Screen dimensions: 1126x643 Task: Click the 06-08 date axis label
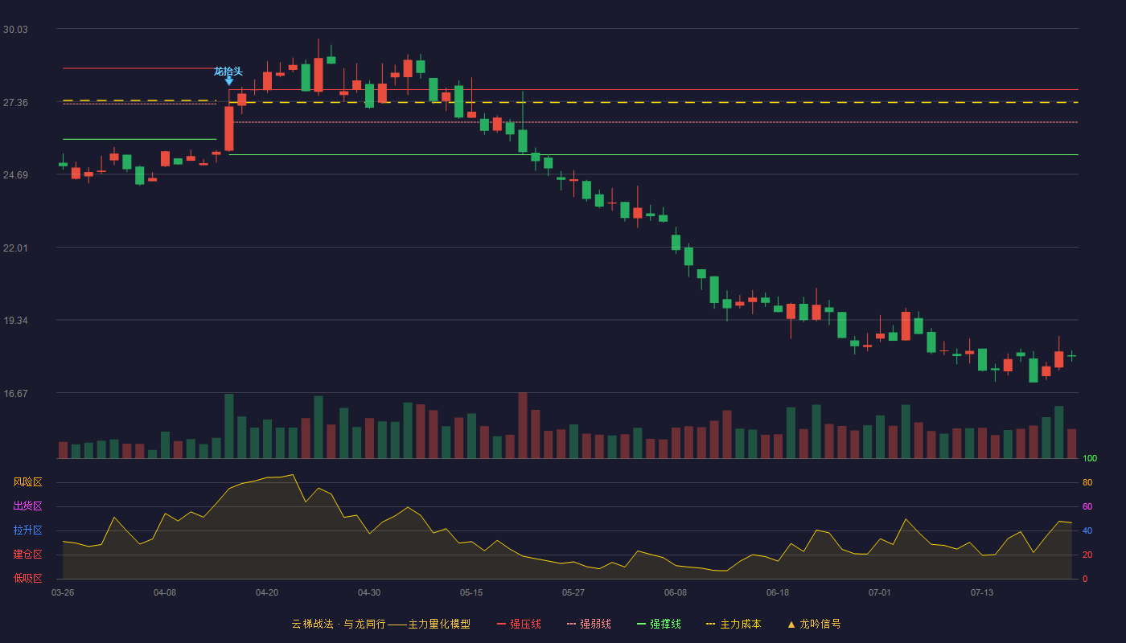(676, 592)
